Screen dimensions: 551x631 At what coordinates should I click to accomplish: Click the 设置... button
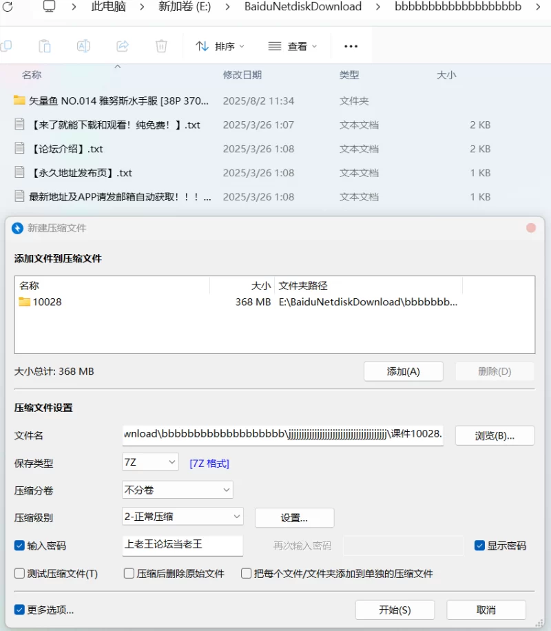click(294, 517)
